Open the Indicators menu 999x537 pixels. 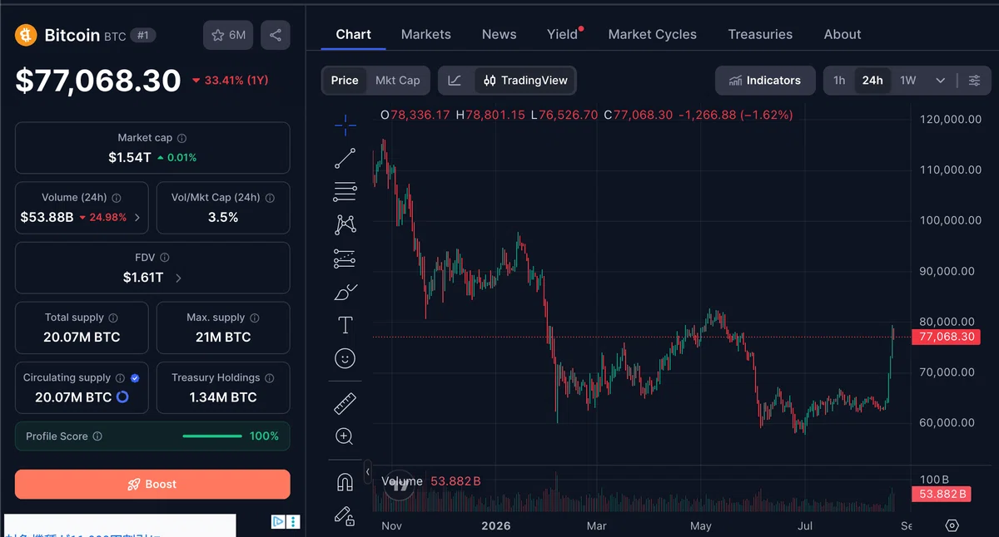(x=765, y=81)
